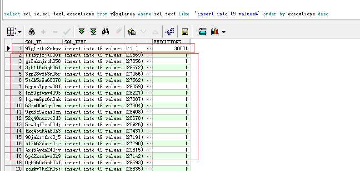Screen dimensions: 360x171
Task: Click the eraser clear-record icon
Action: pyautogui.click(x=119, y=31)
